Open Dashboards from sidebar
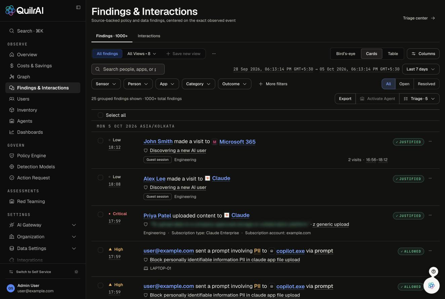The width and height of the screenshot is (445, 299). 43,132
